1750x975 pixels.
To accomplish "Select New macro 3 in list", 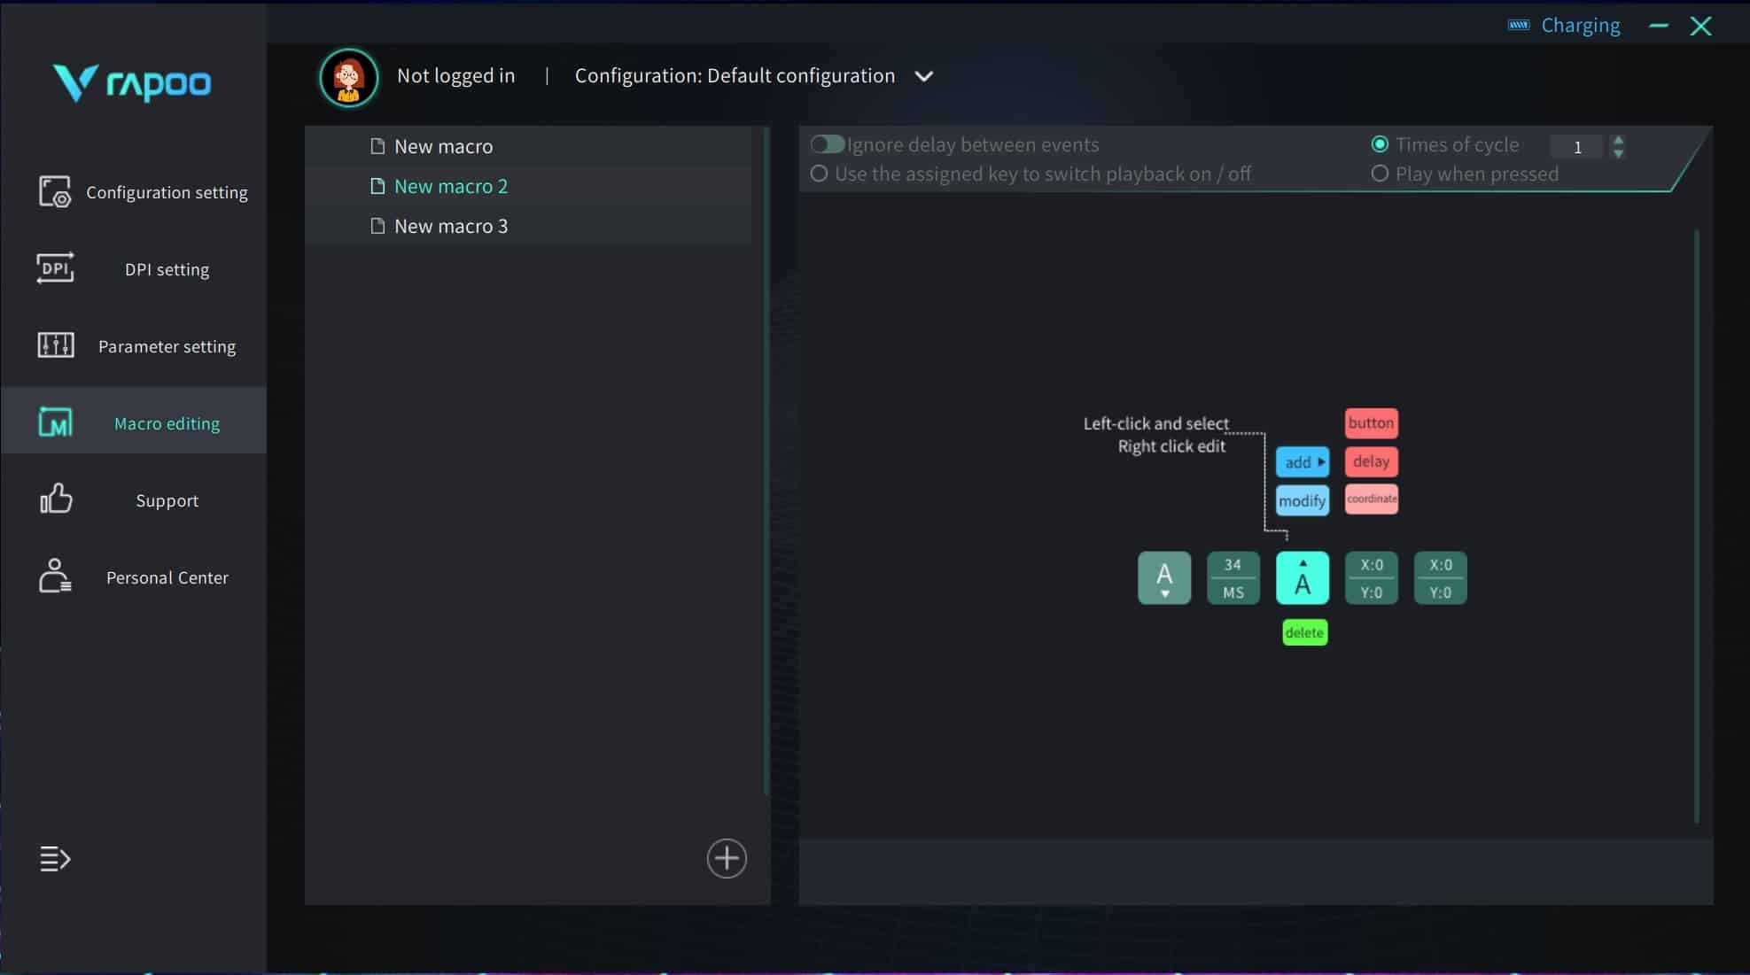I will (450, 226).
